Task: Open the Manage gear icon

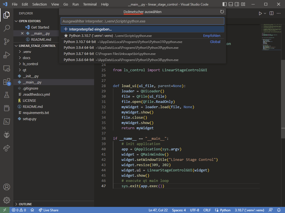Action: [7, 200]
